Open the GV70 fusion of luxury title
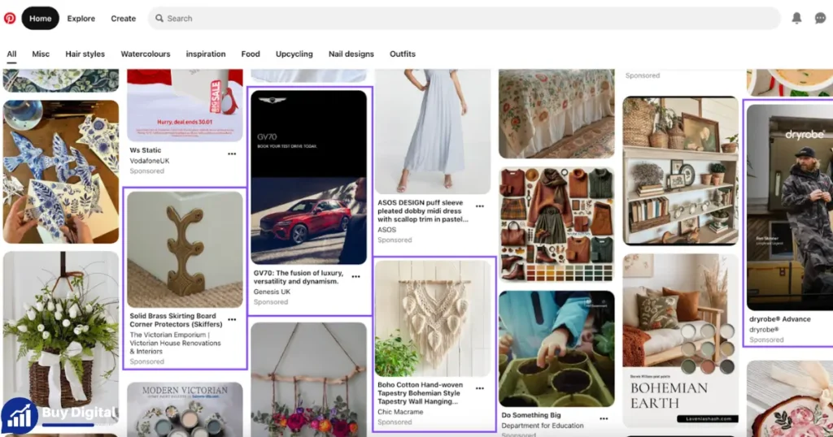This screenshot has height=437, width=833. click(298, 277)
